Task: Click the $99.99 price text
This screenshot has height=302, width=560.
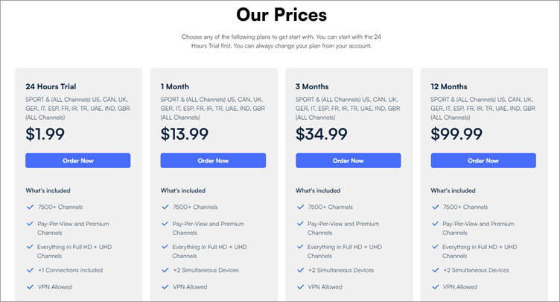Action: coord(456,134)
